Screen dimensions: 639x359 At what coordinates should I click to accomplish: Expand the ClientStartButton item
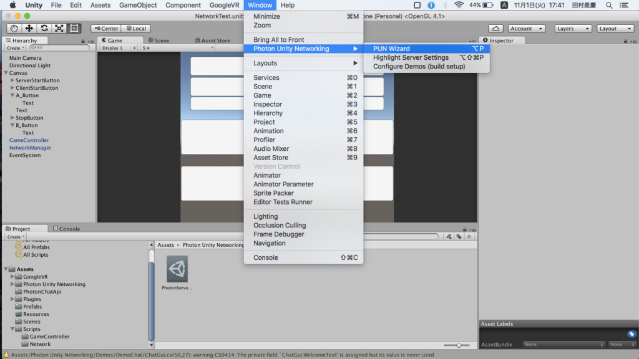point(12,87)
